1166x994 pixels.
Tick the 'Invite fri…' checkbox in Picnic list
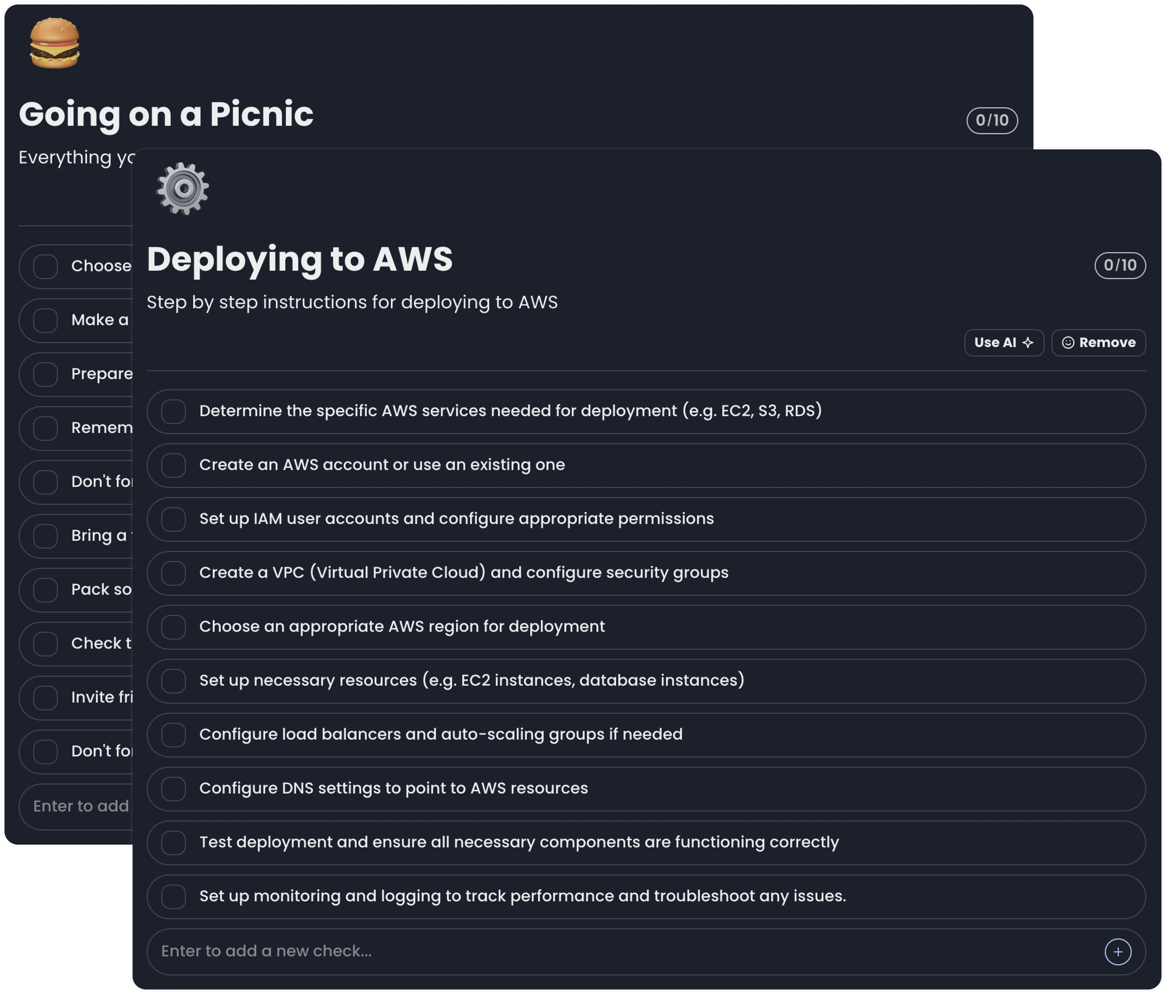tap(45, 698)
